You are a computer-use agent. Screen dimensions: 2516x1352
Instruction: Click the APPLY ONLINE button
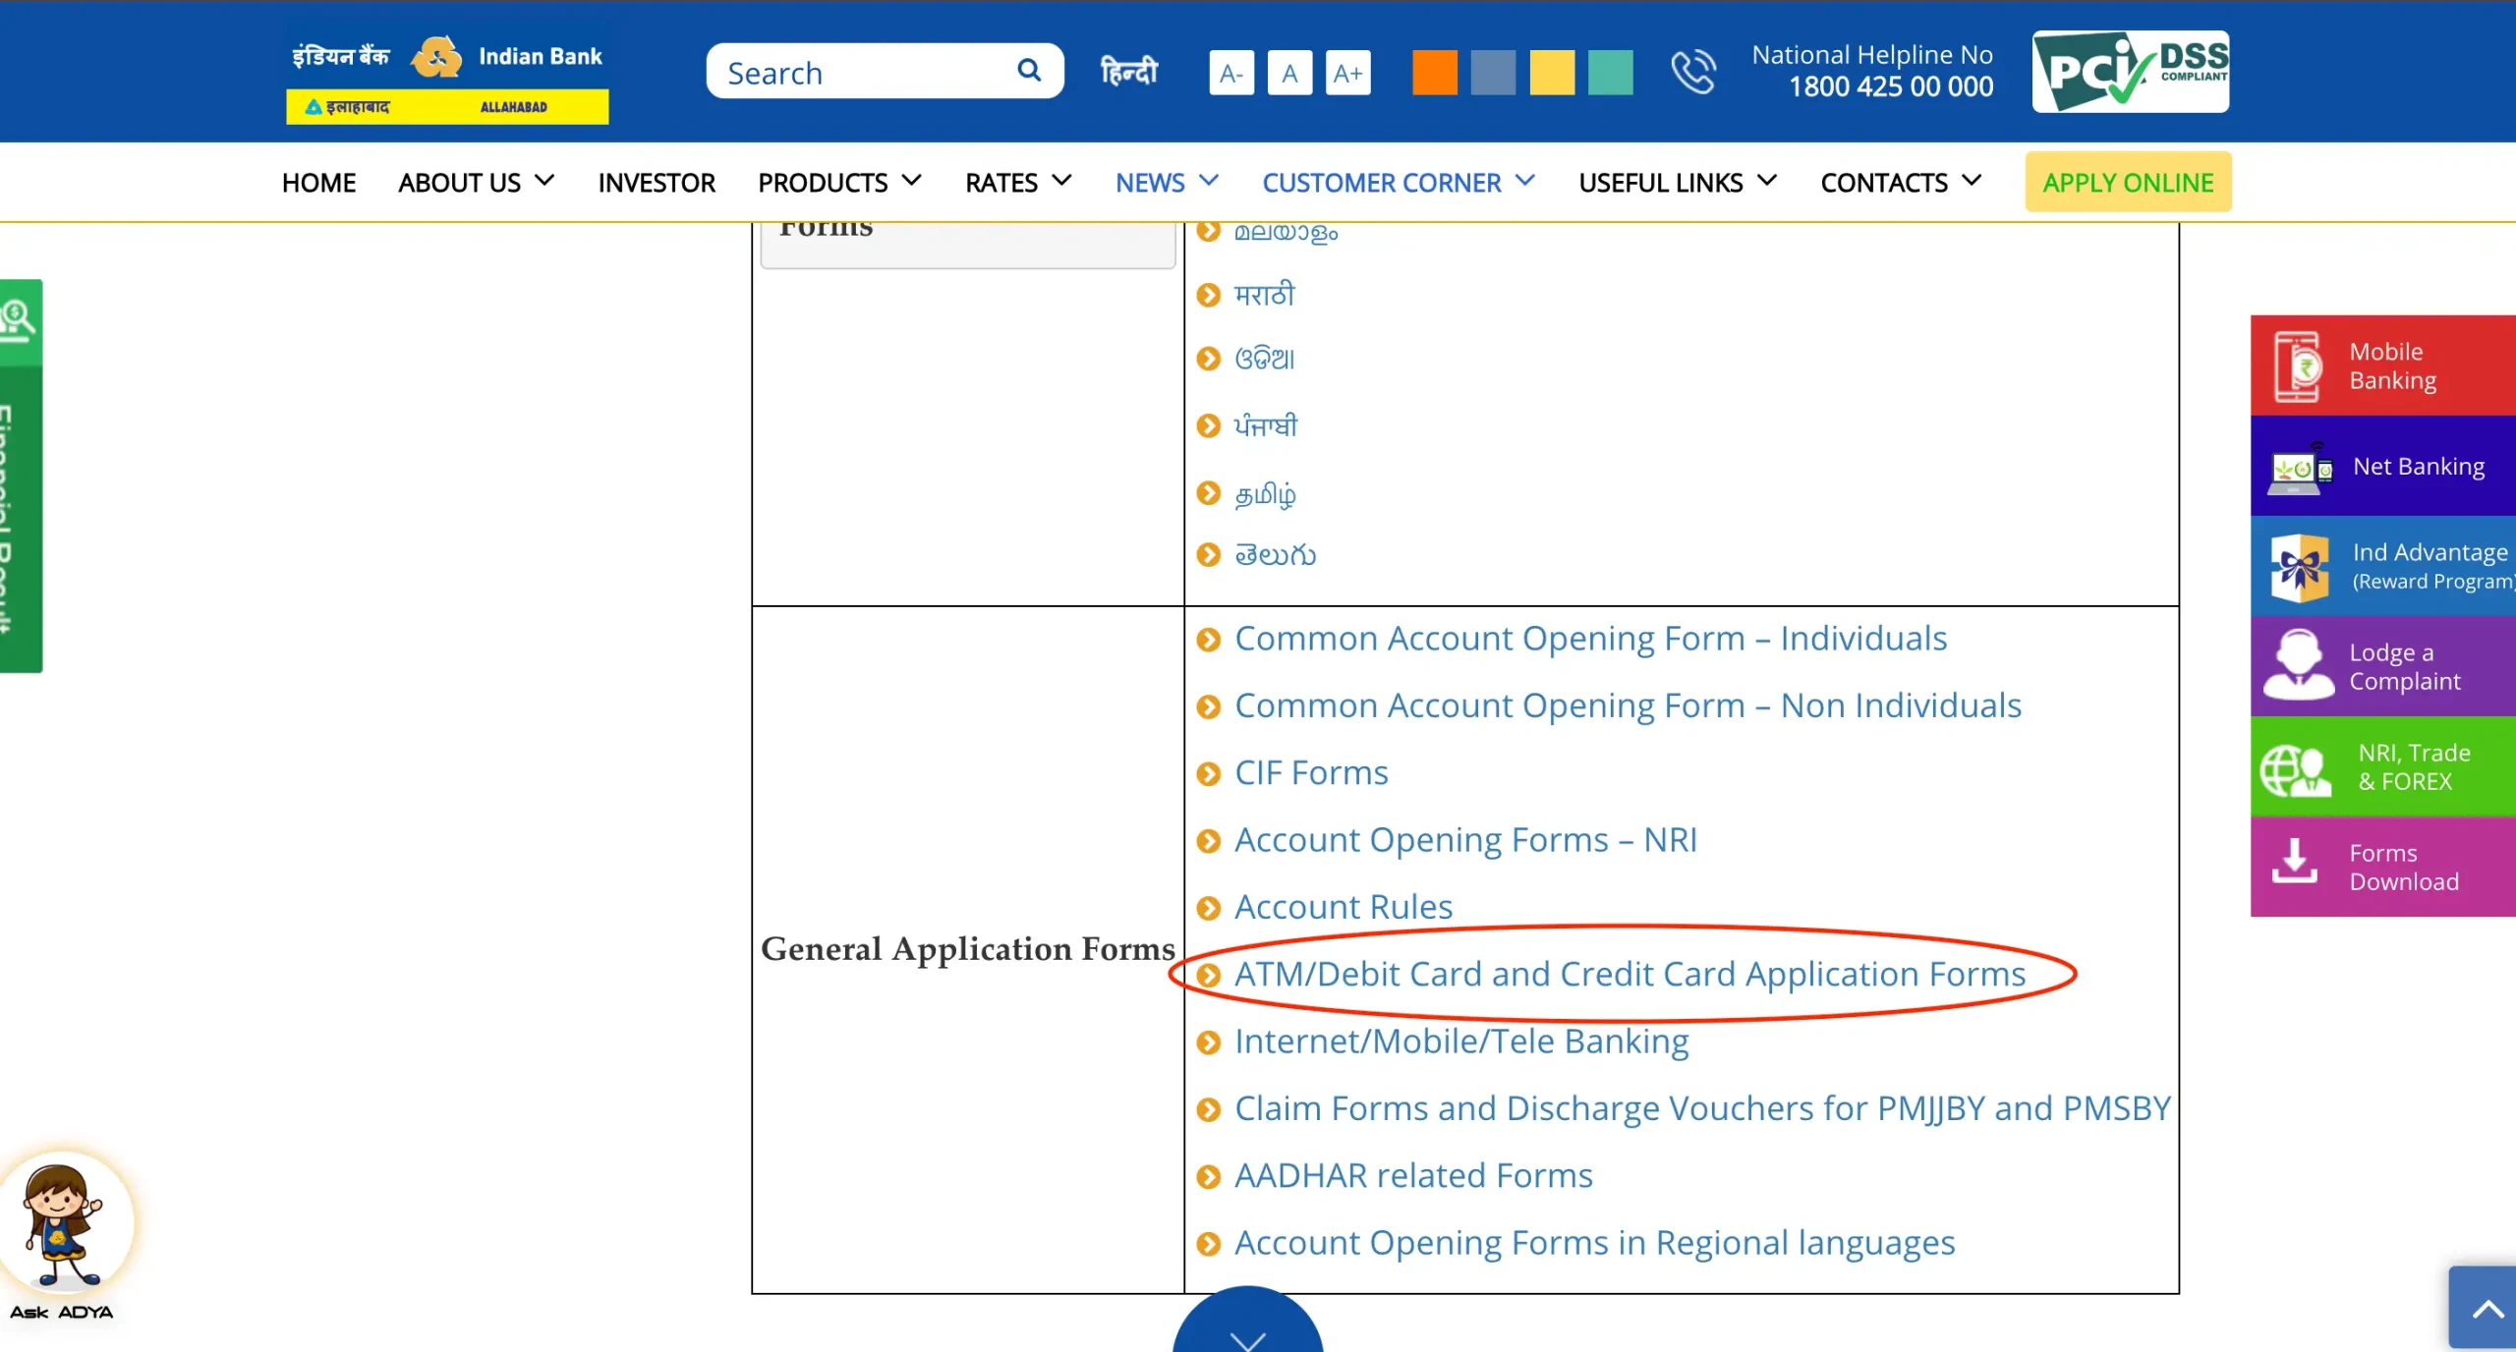point(2128,182)
